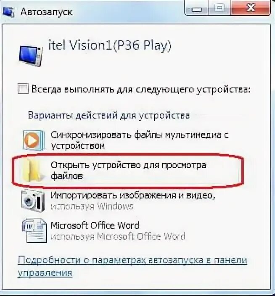Choose the 'Microsoft Office Word' action title
This screenshot has height=296, width=275.
(95, 225)
